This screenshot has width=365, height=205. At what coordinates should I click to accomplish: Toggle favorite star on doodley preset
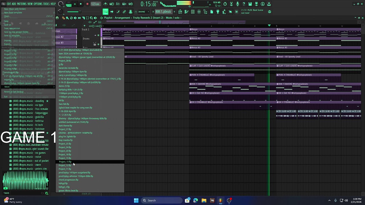tap(47, 101)
